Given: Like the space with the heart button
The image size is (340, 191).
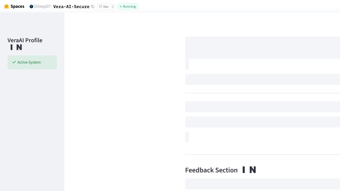Looking at the screenshot, I should coord(104,7).
